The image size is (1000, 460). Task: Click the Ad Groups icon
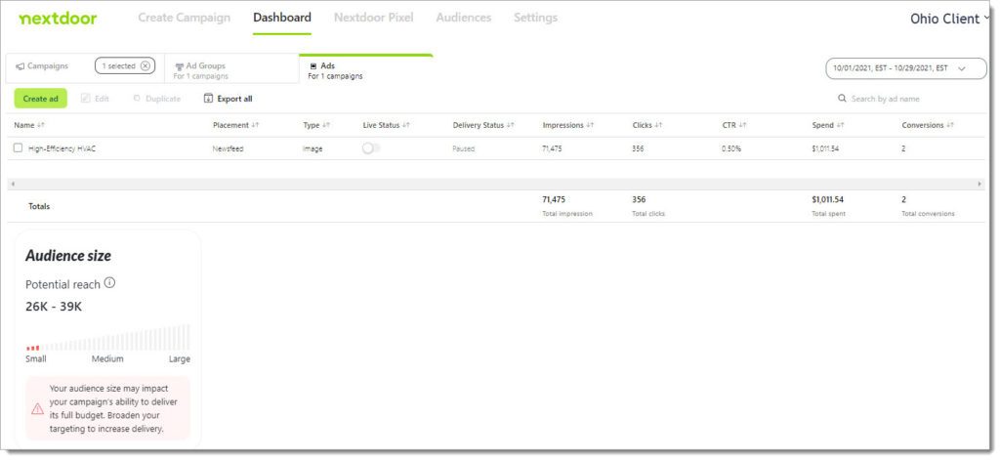180,66
